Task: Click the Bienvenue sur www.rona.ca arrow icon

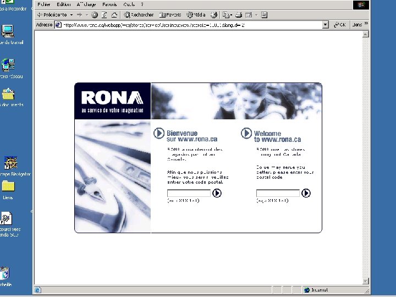Action: click(x=159, y=133)
